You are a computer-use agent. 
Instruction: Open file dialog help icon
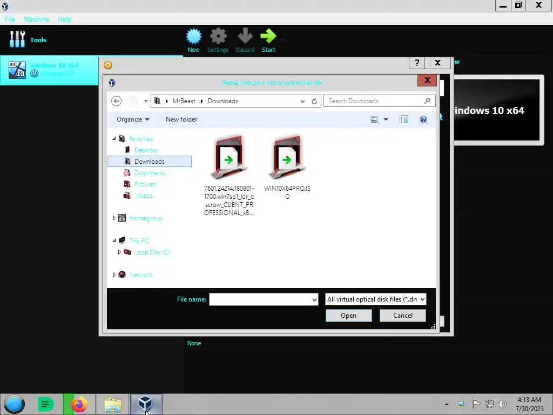pyautogui.click(x=423, y=119)
